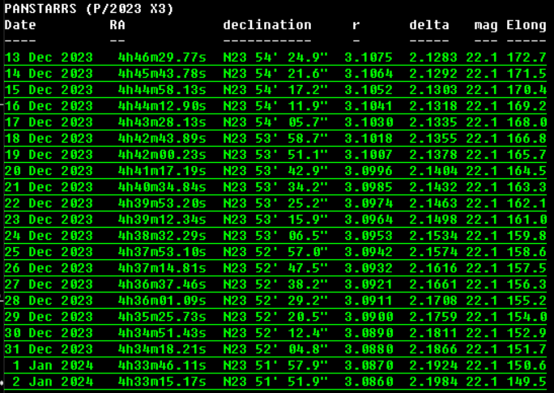
Task: Select the 17 Dec 2023 date entry
Action: (x=49, y=122)
